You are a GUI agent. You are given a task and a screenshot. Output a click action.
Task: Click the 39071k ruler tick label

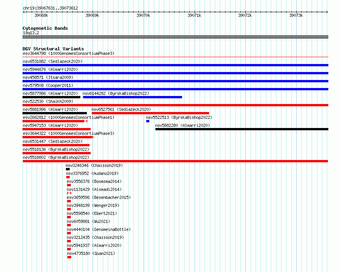coord(194,15)
